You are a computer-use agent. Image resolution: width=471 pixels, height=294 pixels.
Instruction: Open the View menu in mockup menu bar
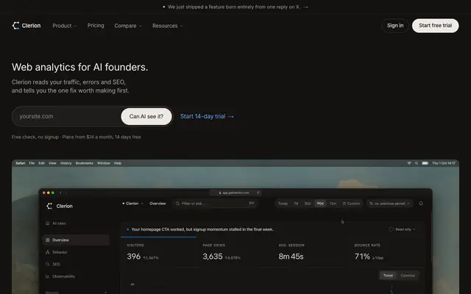coord(52,163)
